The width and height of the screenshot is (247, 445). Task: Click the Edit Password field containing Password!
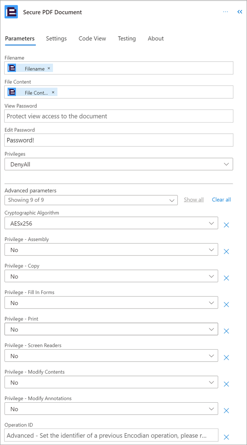click(x=119, y=140)
